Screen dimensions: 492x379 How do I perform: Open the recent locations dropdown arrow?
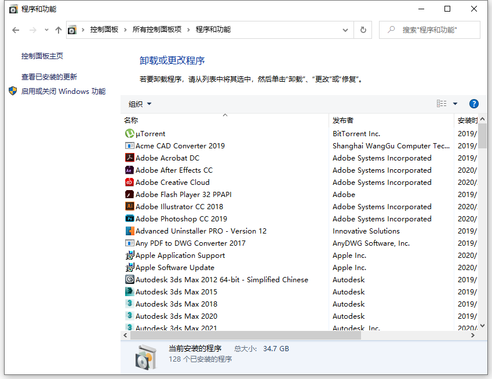46,30
